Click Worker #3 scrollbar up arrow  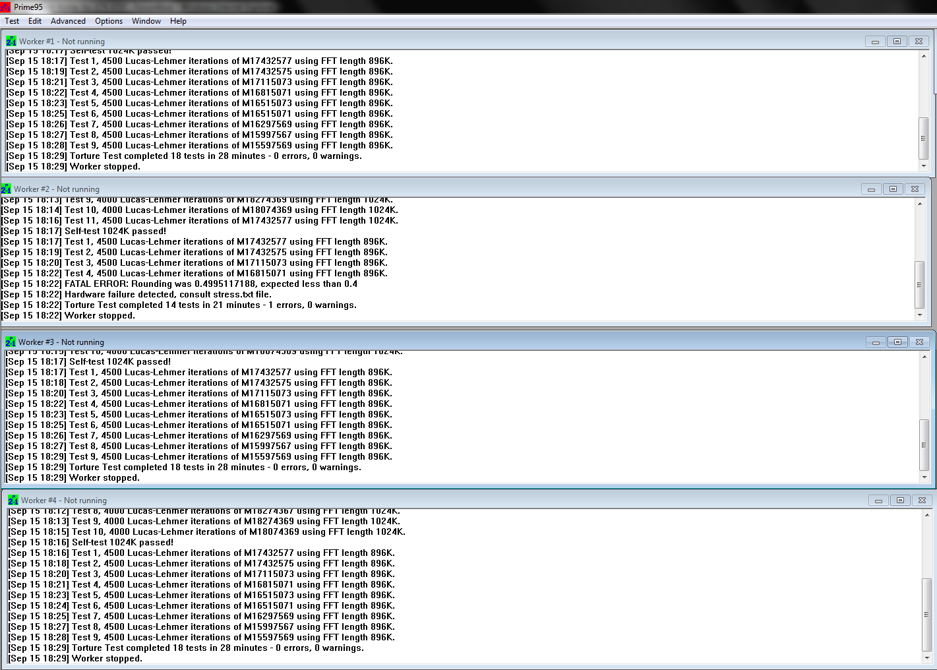point(924,357)
